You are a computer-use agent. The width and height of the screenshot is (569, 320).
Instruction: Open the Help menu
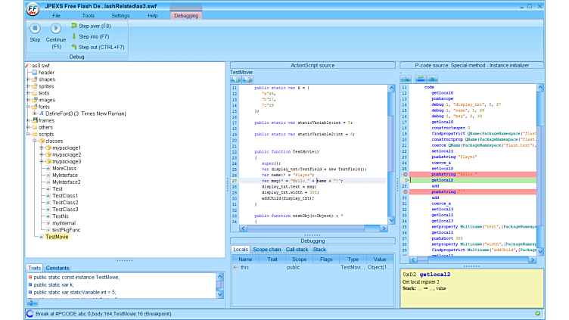pyautogui.click(x=153, y=16)
